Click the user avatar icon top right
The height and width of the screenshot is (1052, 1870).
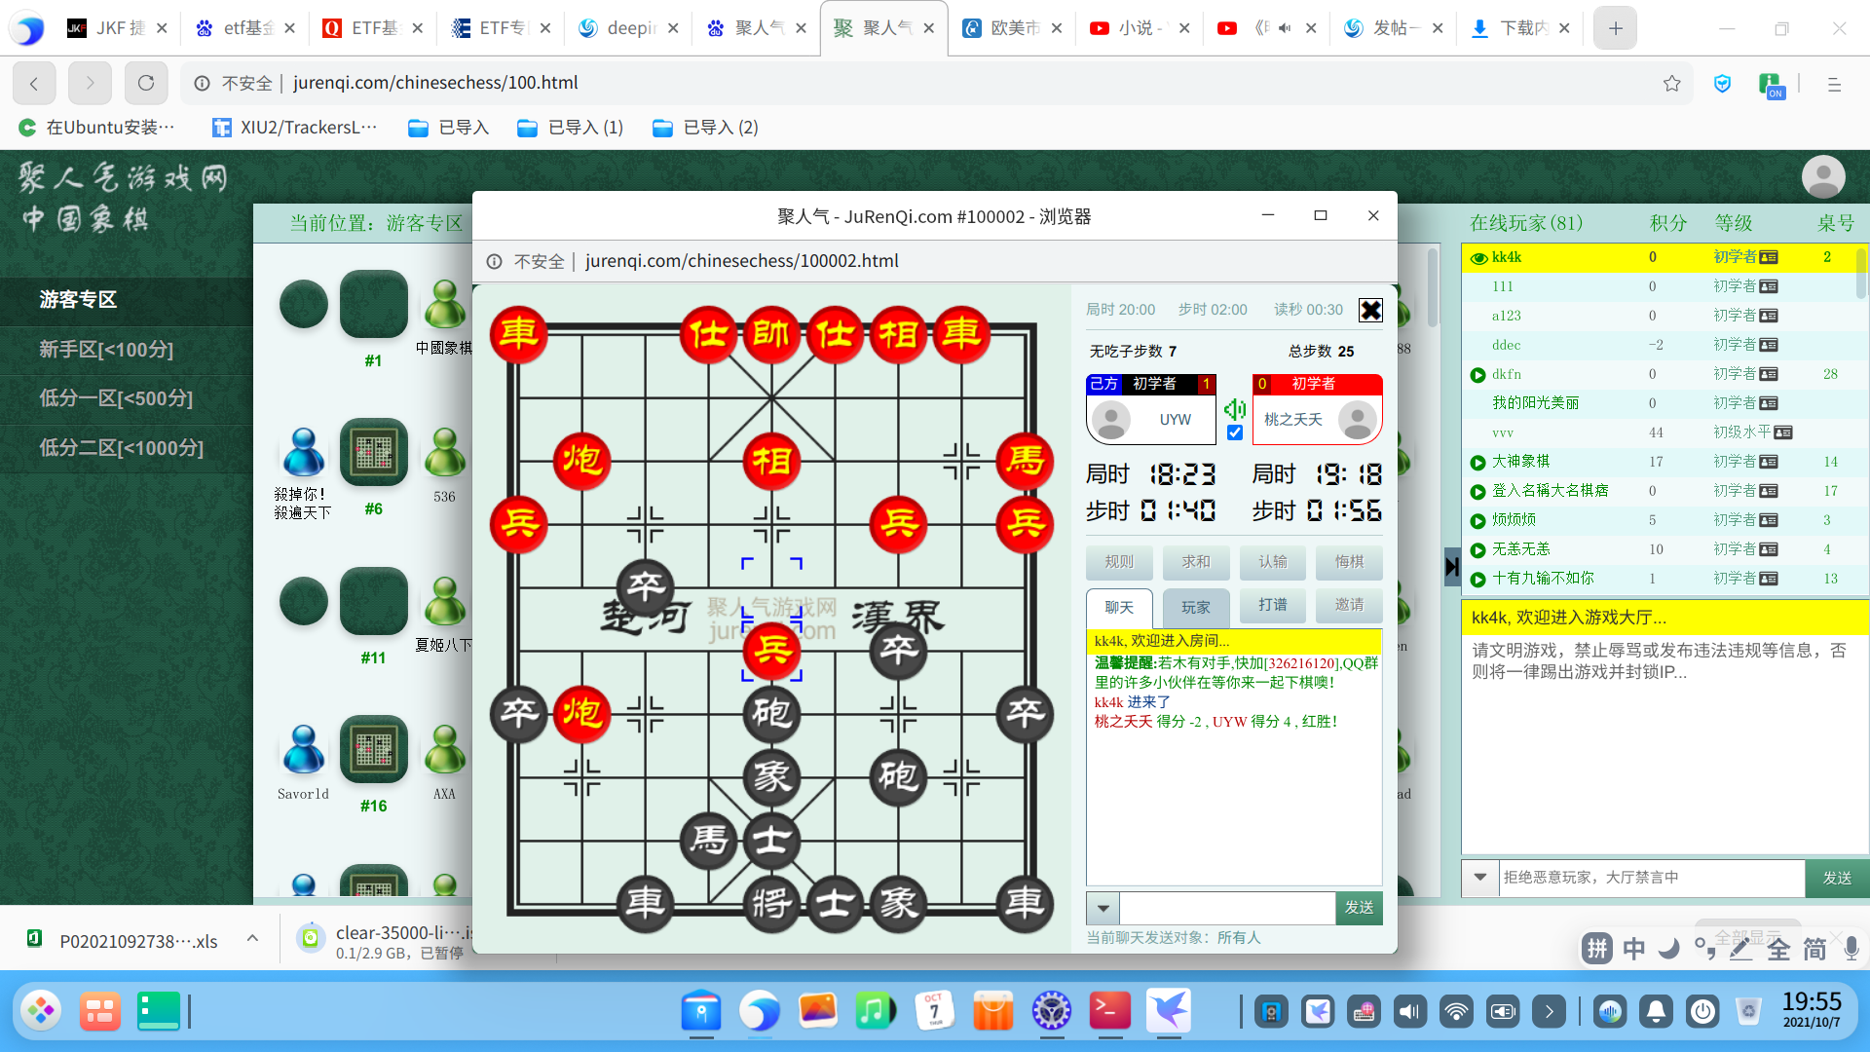click(x=1822, y=177)
